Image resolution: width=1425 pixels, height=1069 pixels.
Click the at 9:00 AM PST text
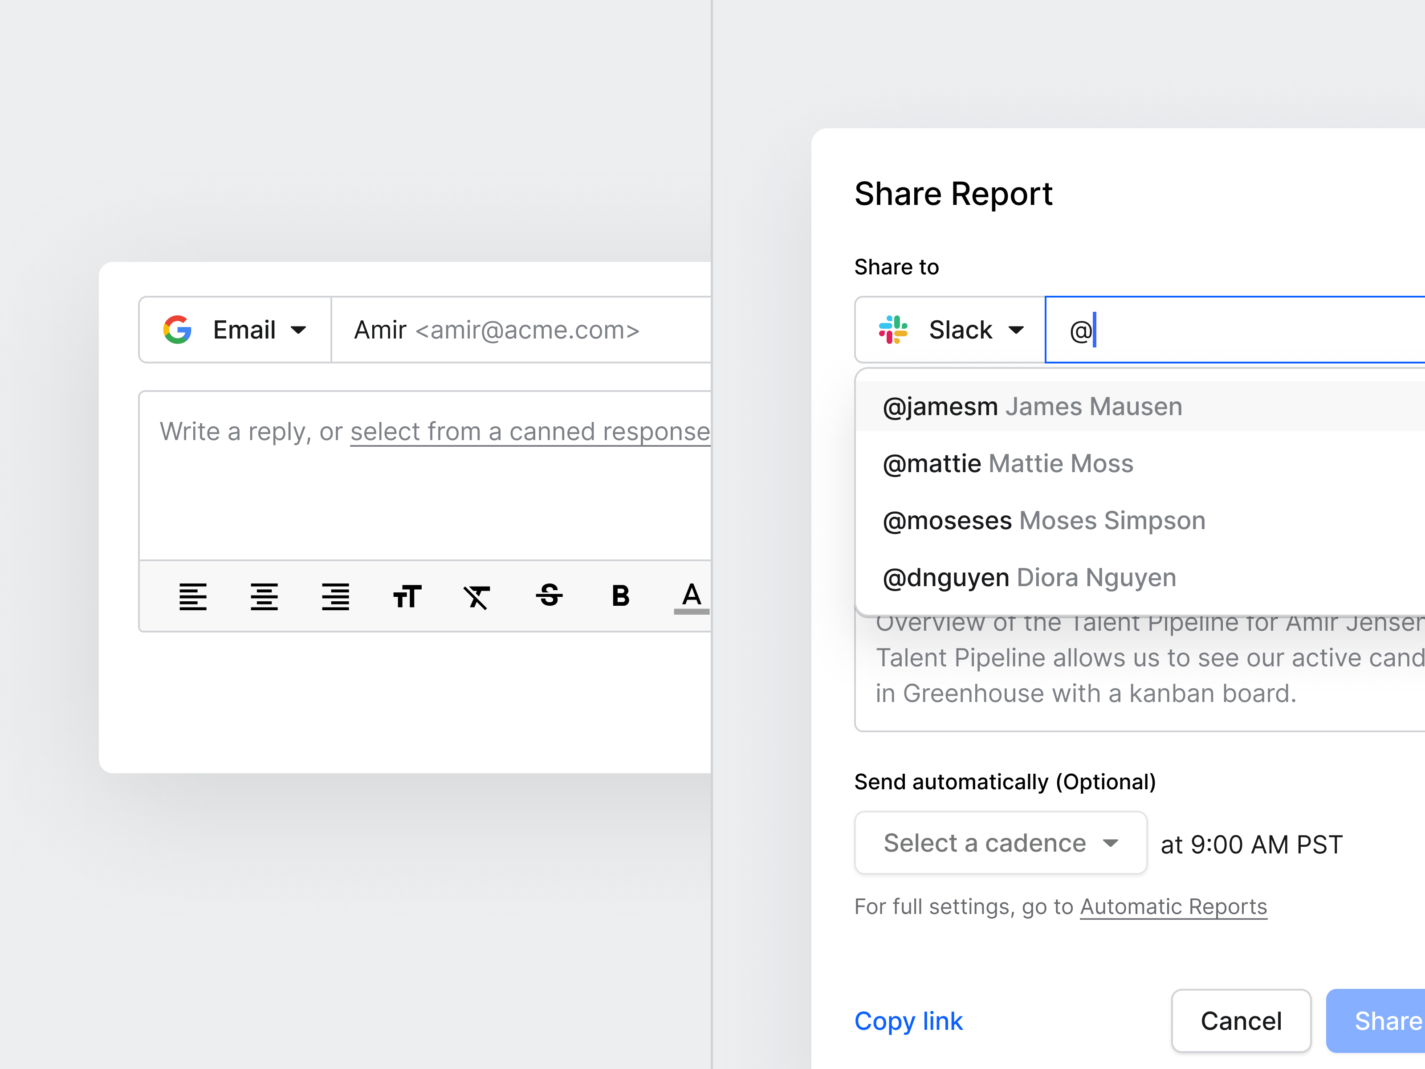click(x=1251, y=844)
